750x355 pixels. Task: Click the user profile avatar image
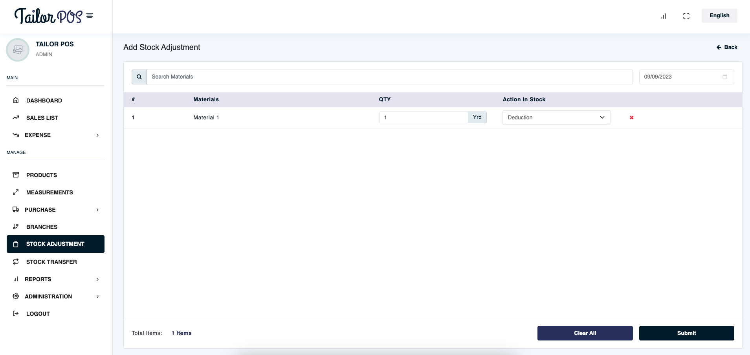pos(18,50)
